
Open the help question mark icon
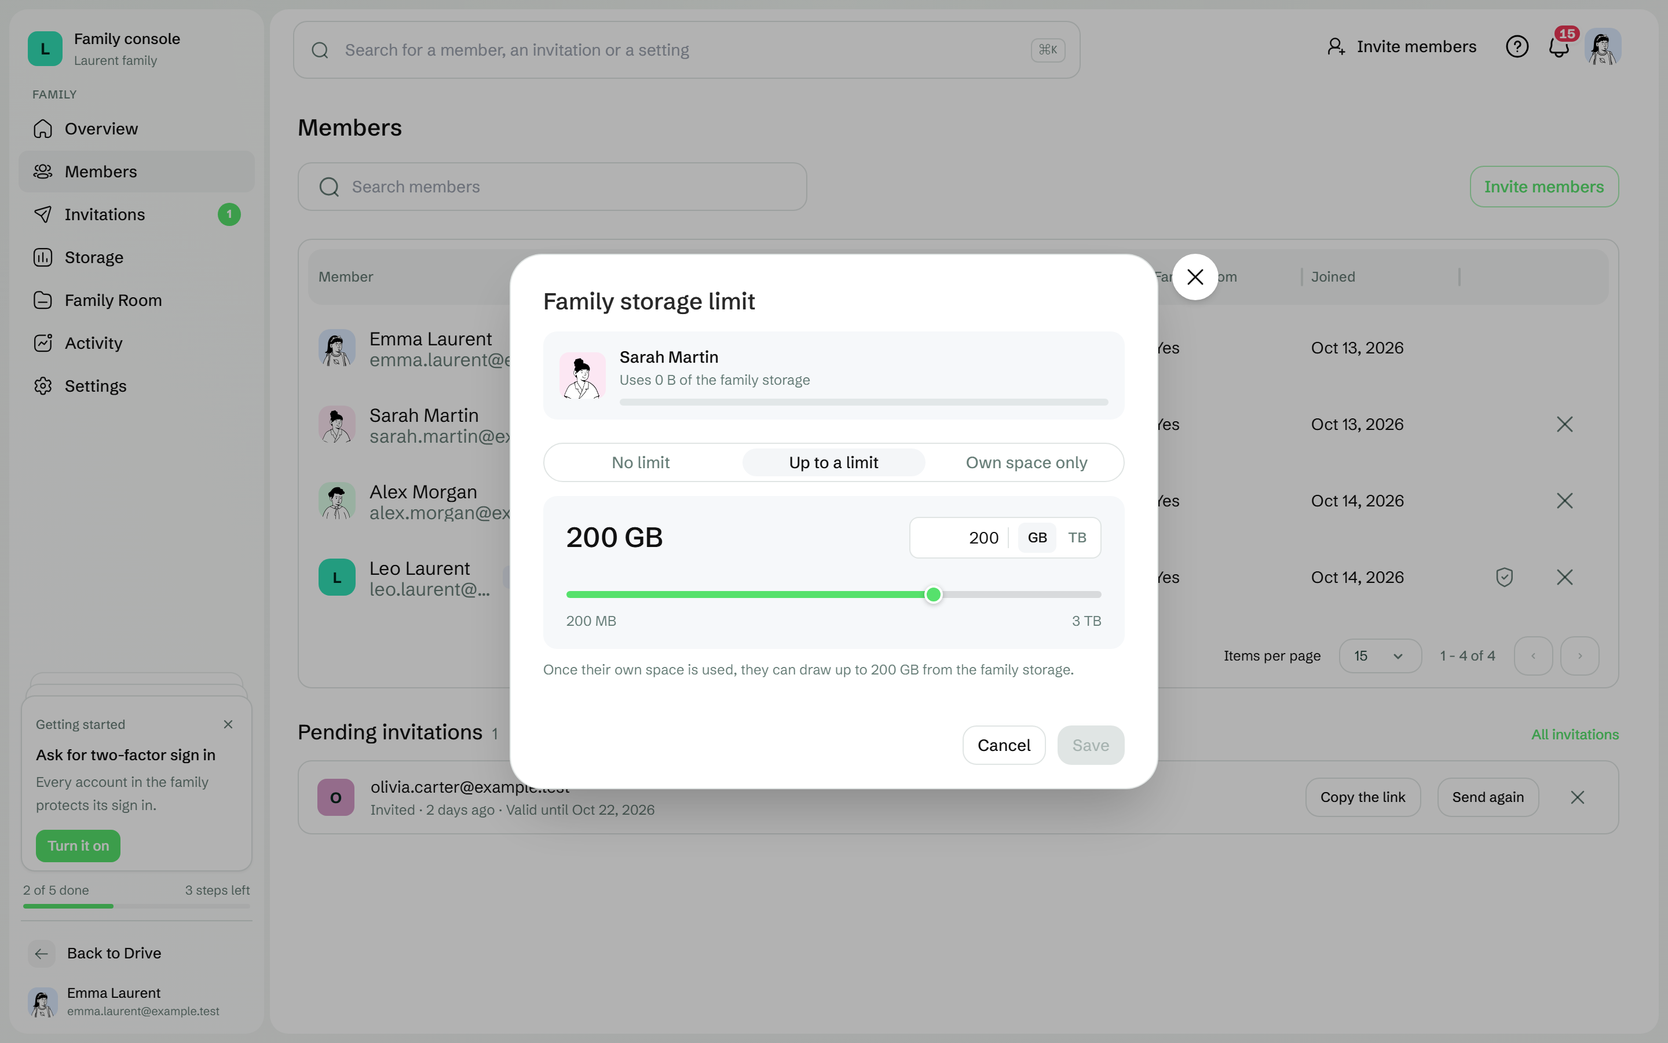point(1516,47)
